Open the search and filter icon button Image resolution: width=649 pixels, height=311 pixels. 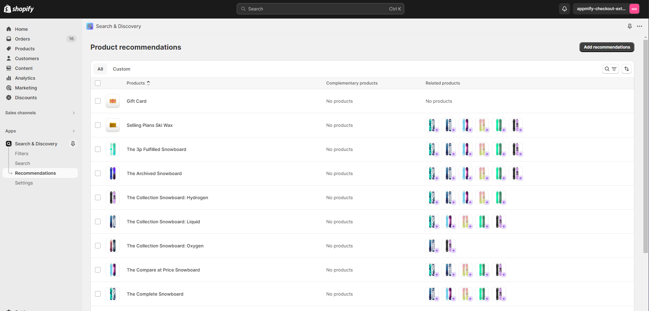(x=610, y=69)
